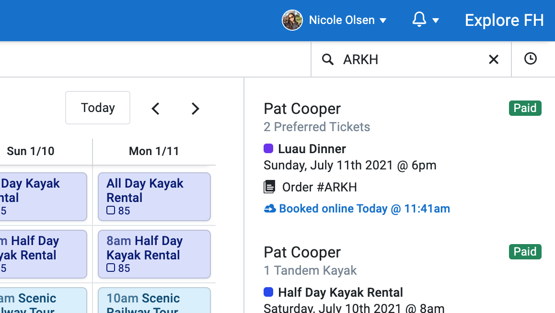Select the 1 Tandem Kayak text

(x=310, y=270)
